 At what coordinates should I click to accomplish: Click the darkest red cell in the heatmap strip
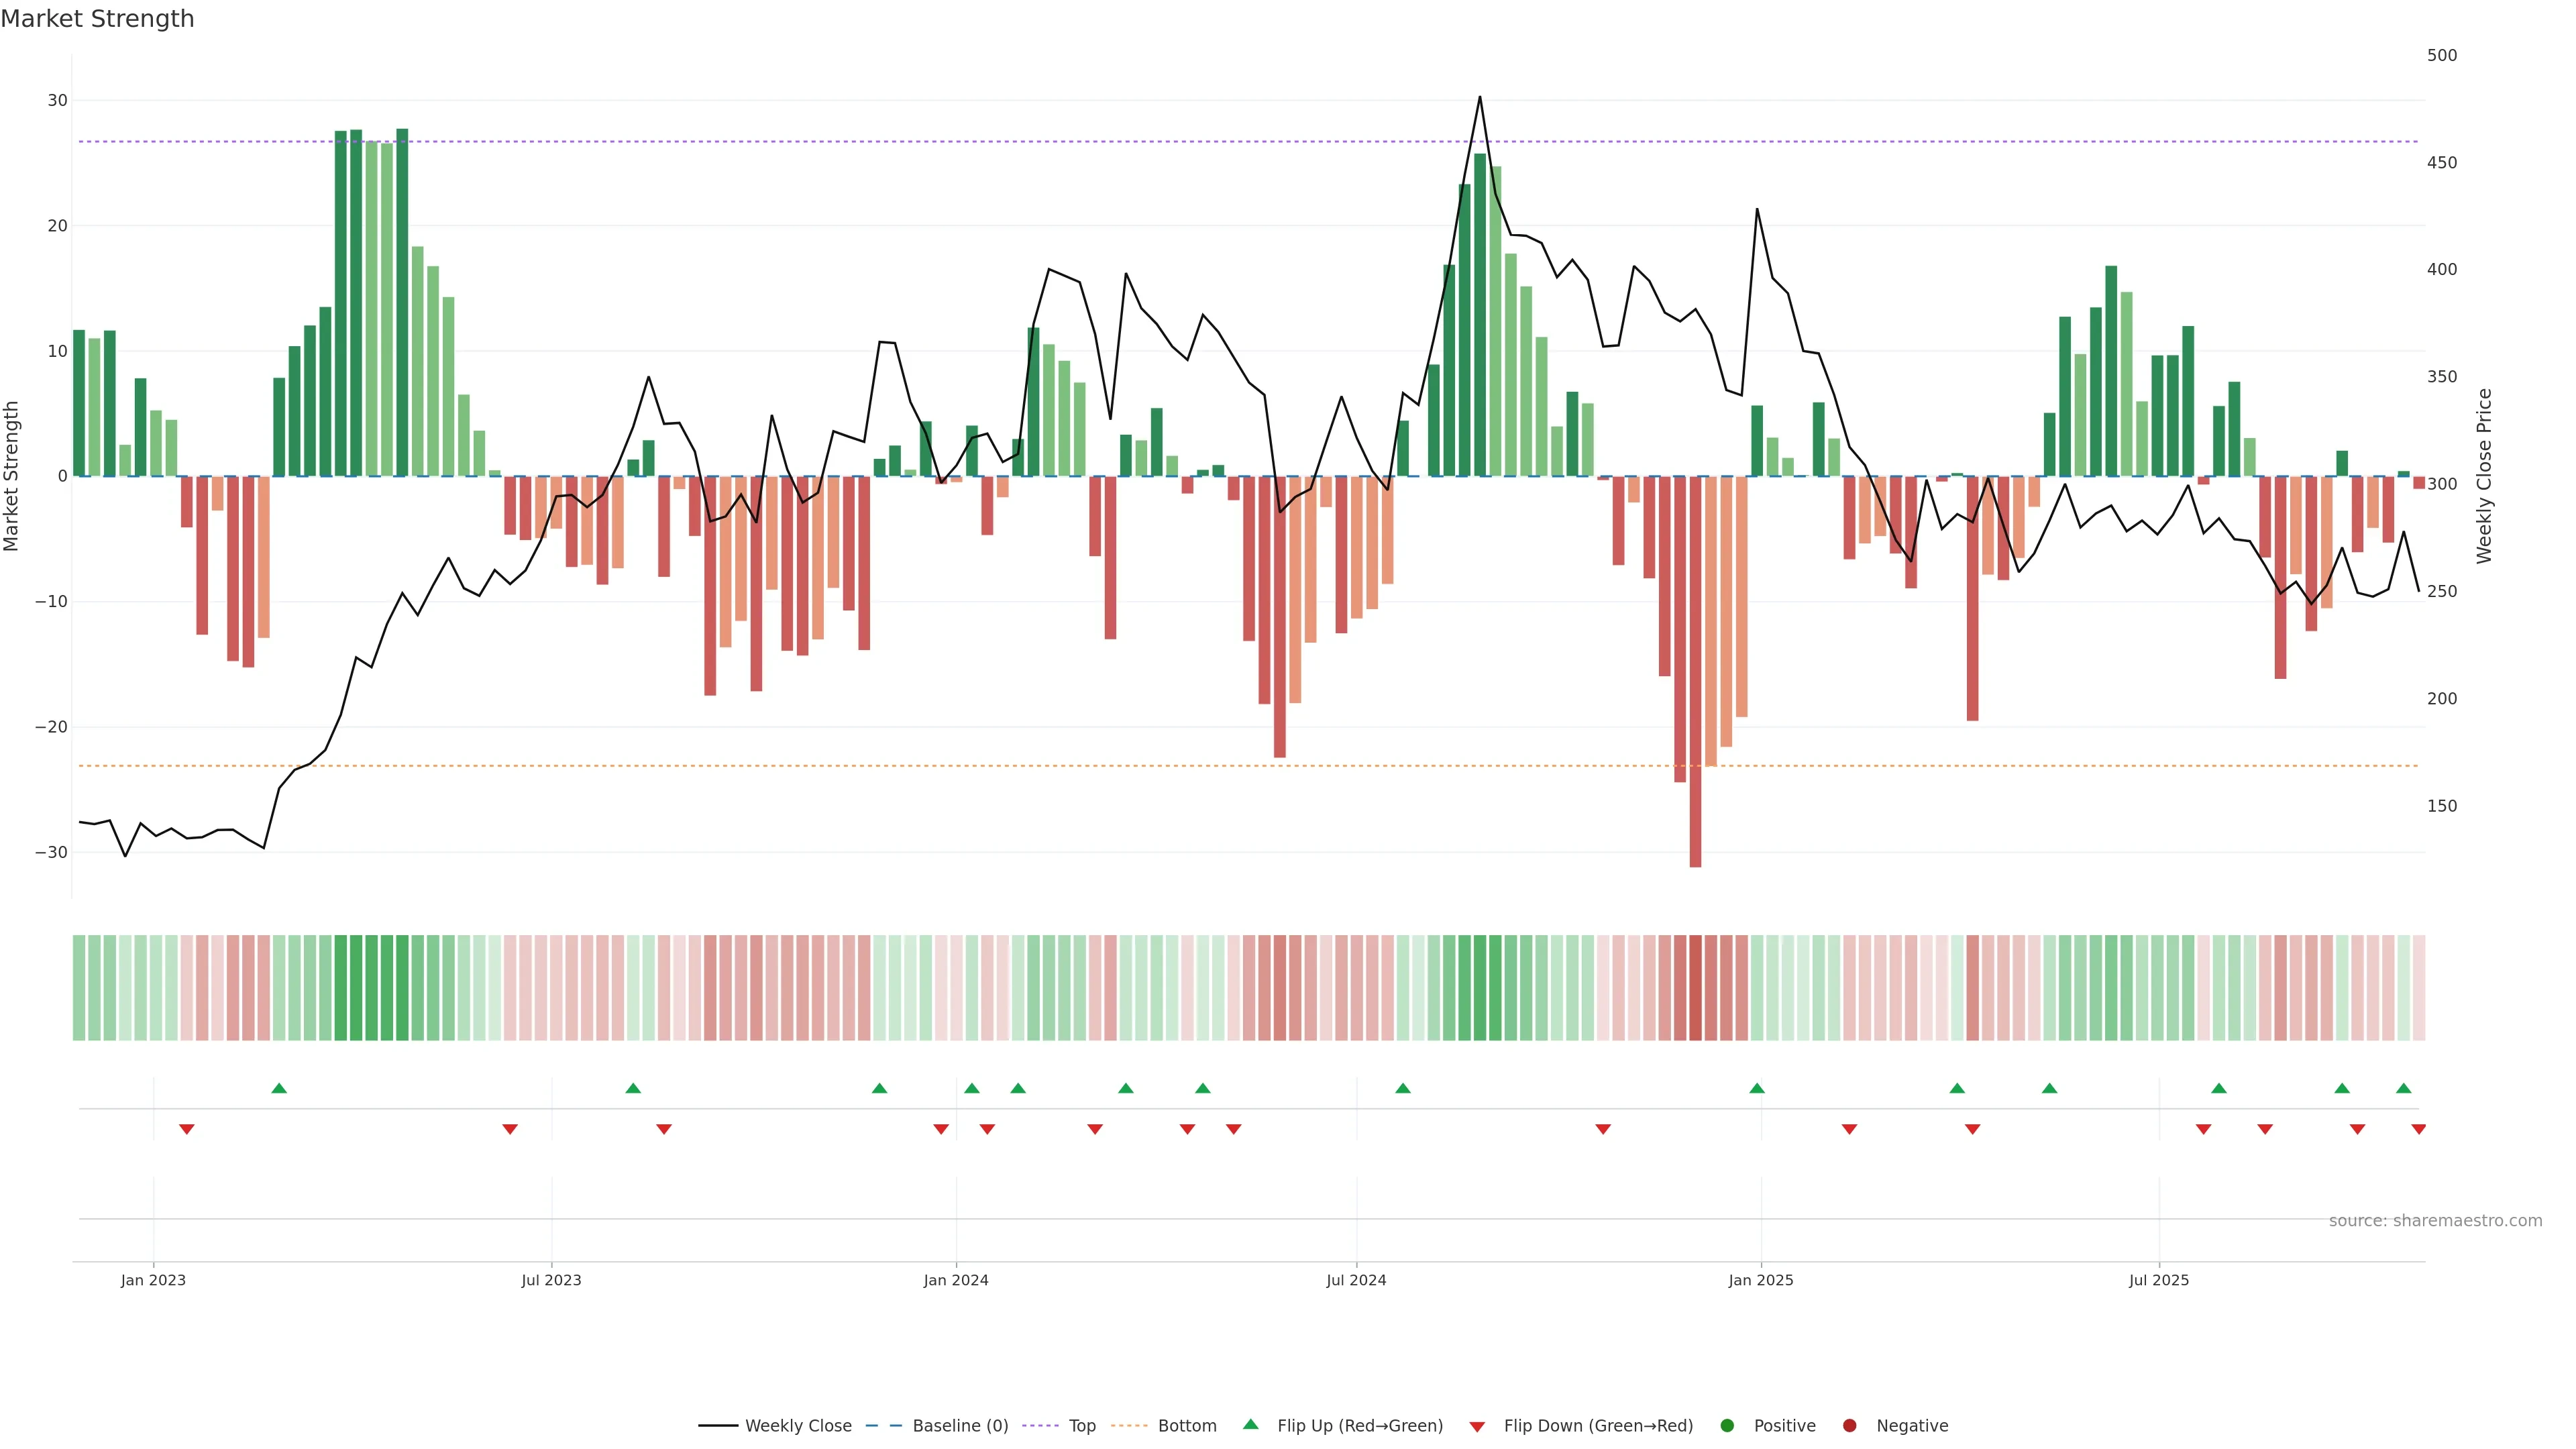tap(1695, 988)
